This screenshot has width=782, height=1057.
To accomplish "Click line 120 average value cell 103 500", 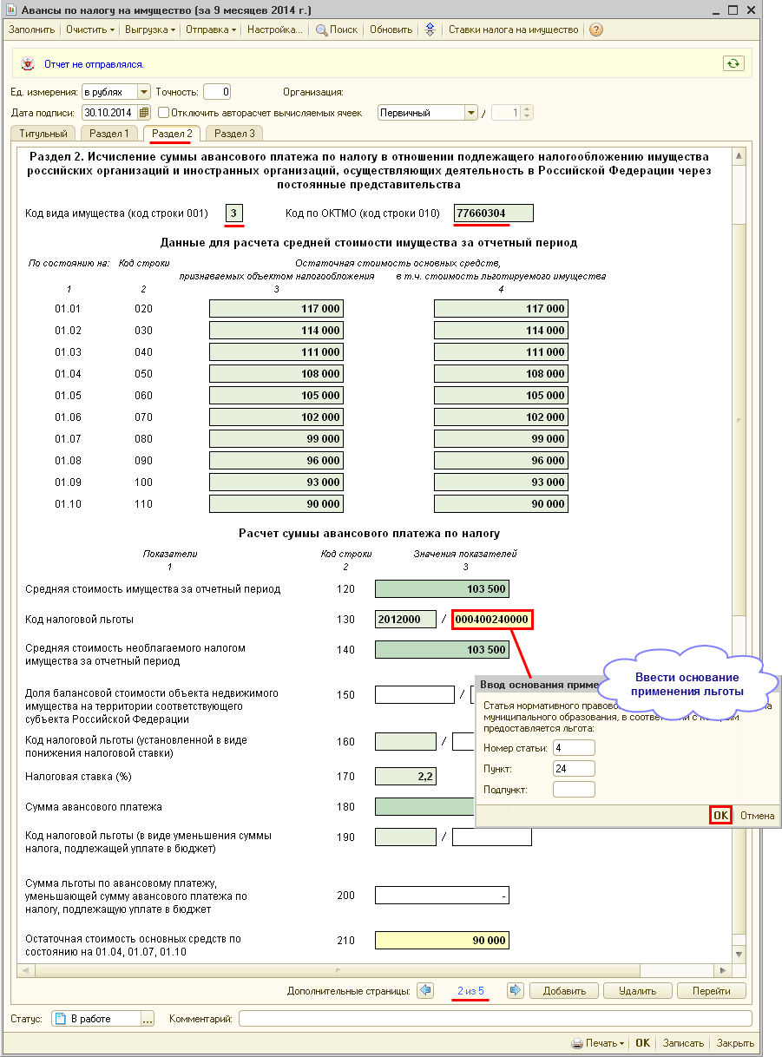I will (x=442, y=589).
